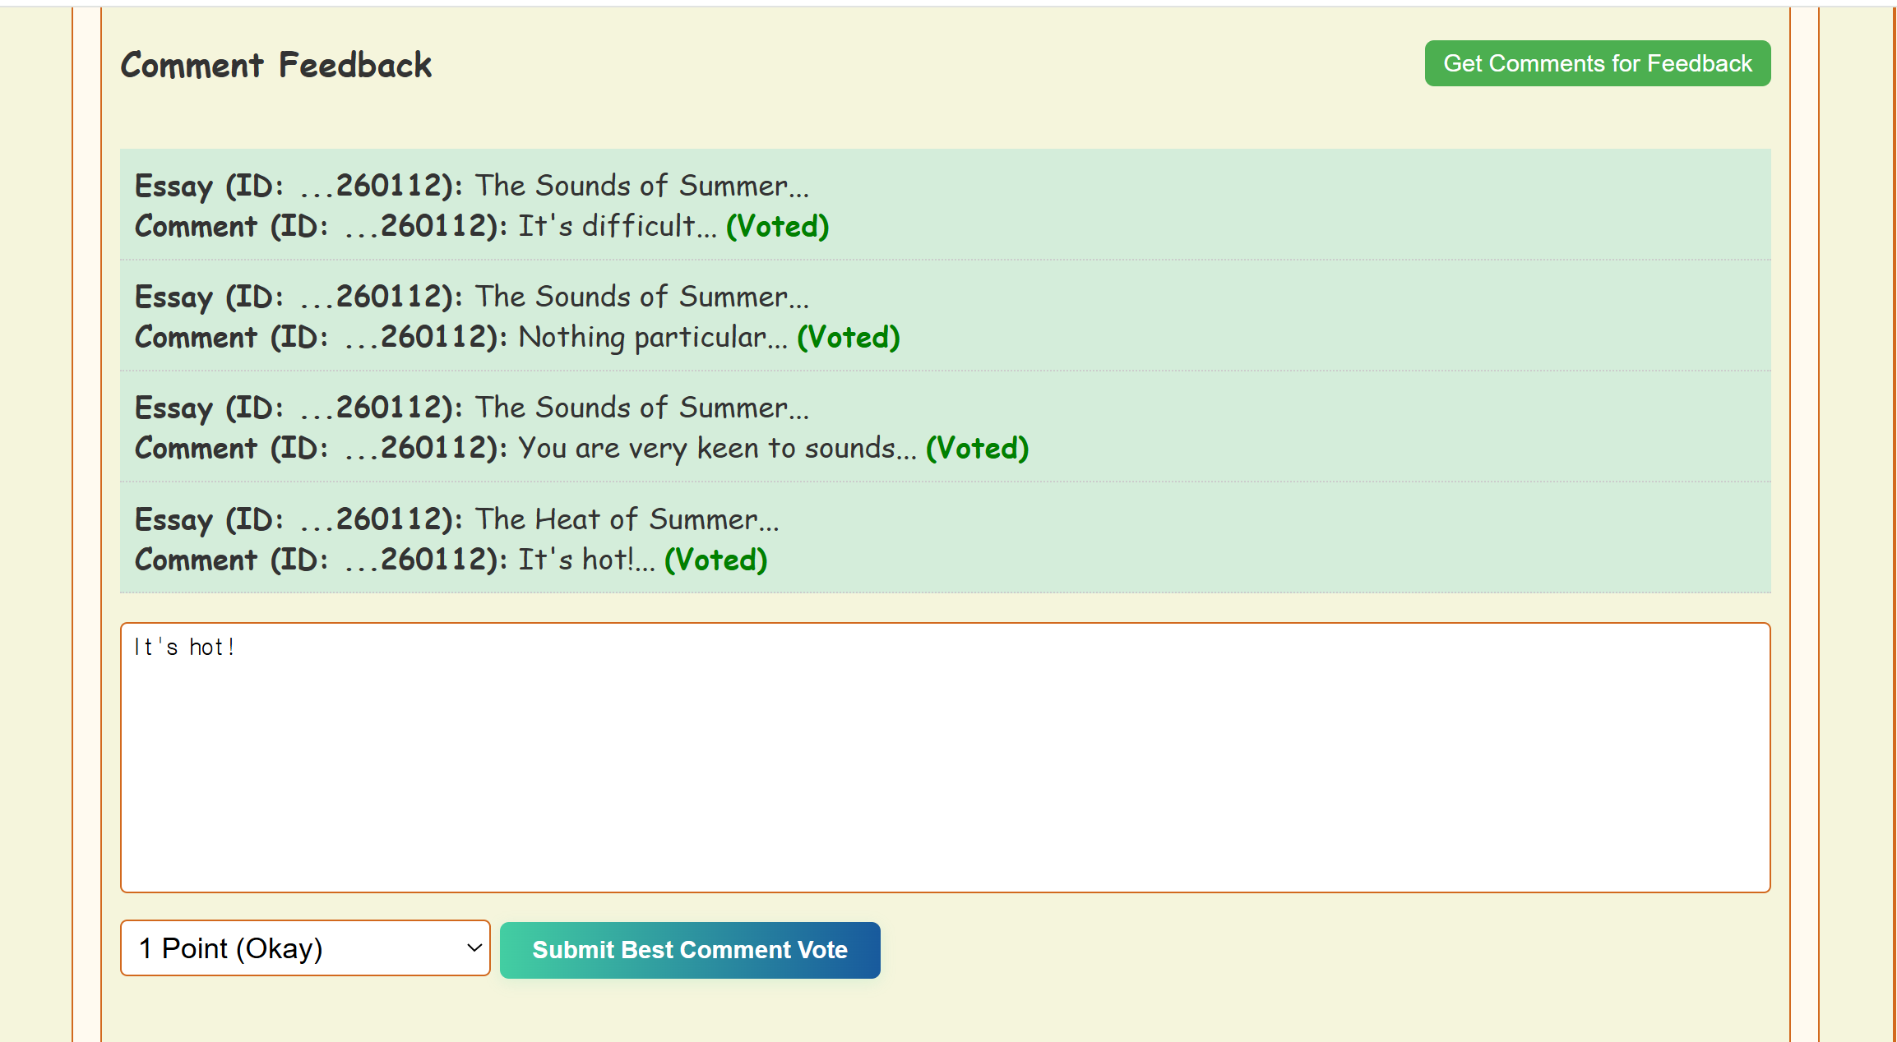The width and height of the screenshot is (1897, 1042).
Task: Click the Comment ID label before "Nothing particular..."
Action: click(x=322, y=337)
